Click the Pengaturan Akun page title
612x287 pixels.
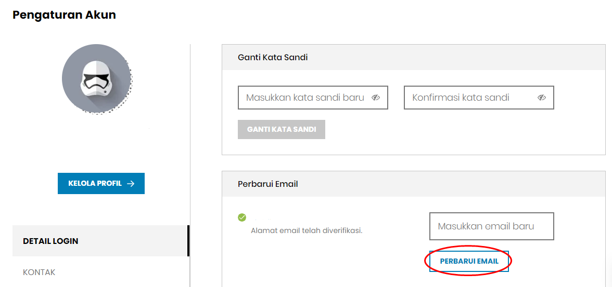coord(64,15)
